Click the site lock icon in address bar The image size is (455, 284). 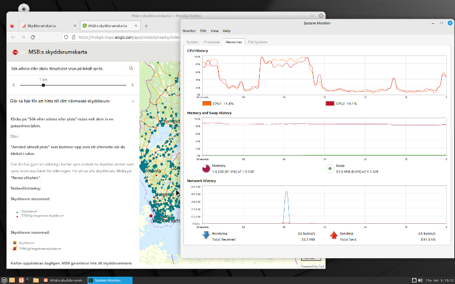tap(73, 37)
